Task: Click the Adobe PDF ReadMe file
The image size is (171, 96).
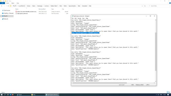Action: click(x=27, y=11)
